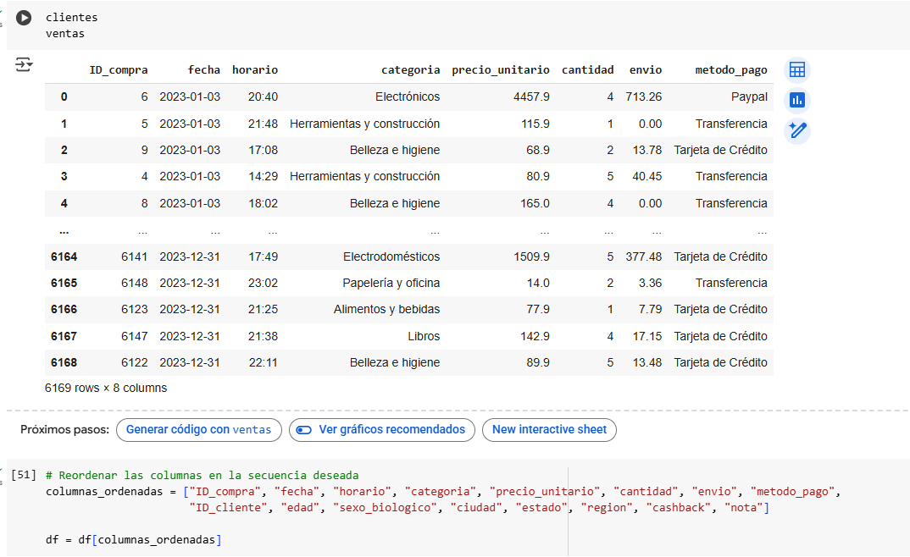Select the precio_unitario column header
910x557 pixels.
point(500,70)
